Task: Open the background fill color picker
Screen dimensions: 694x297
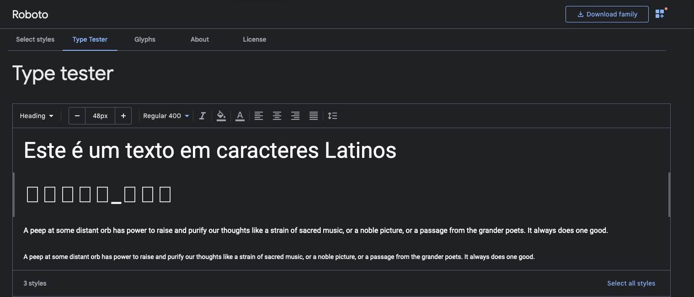Action: coord(221,116)
